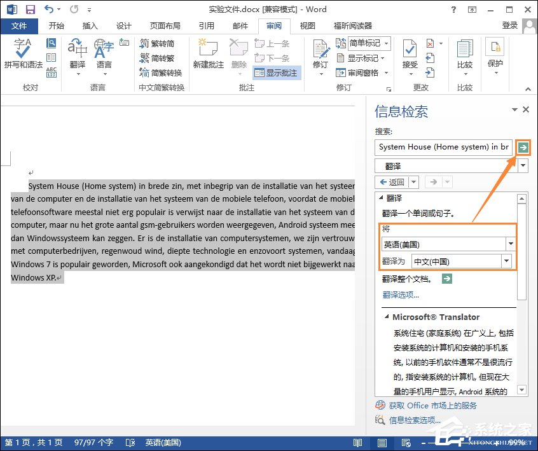Toggle 修订 Track Changes
The height and width of the screenshot is (451, 538).
tap(320, 54)
